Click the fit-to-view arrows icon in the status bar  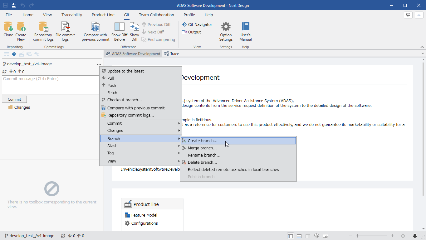[403, 236]
